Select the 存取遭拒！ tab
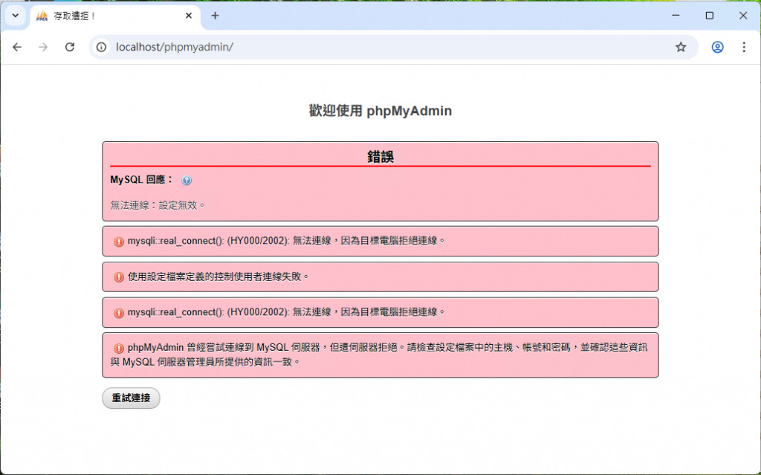This screenshot has width=761, height=475. pos(115,16)
